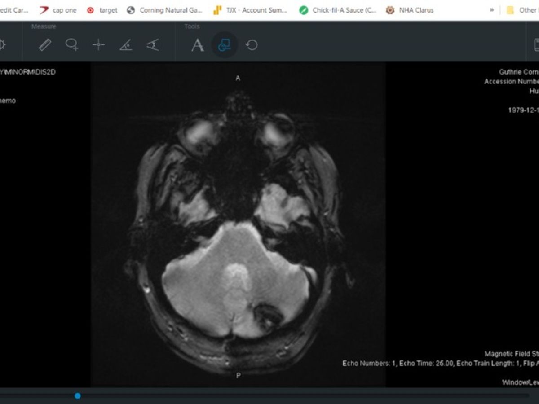Pick the Cobb angle measure tool
The height and width of the screenshot is (404, 539).
point(153,45)
